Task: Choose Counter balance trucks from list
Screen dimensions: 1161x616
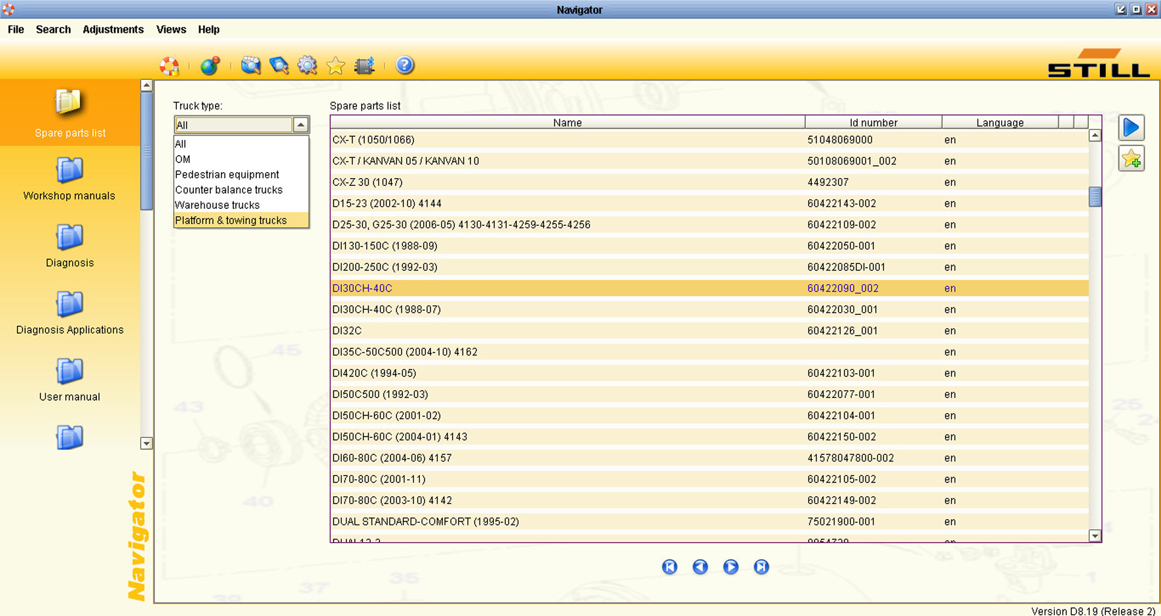Action: pos(229,190)
